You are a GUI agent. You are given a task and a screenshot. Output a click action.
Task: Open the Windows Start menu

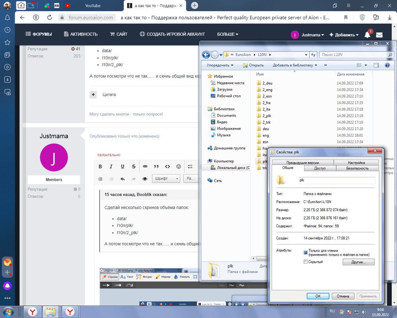pos(9,311)
